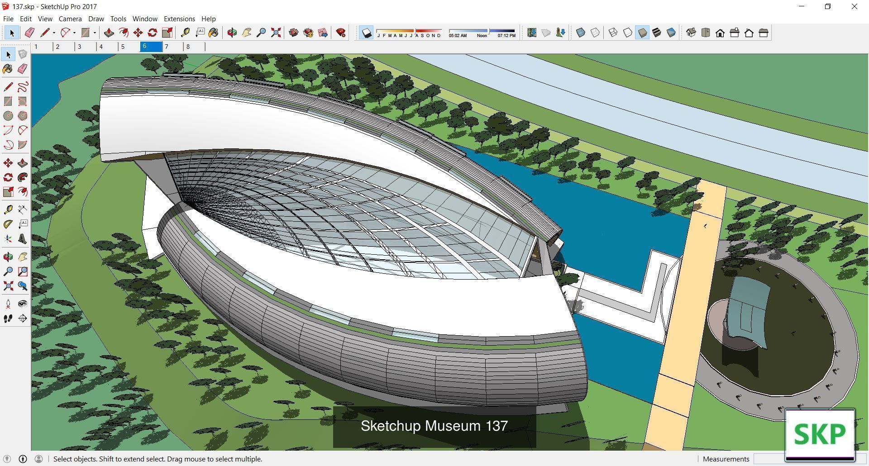The image size is (869, 466).
Task: Select the Scale tool in top toolbar
Action: pyautogui.click(x=167, y=33)
